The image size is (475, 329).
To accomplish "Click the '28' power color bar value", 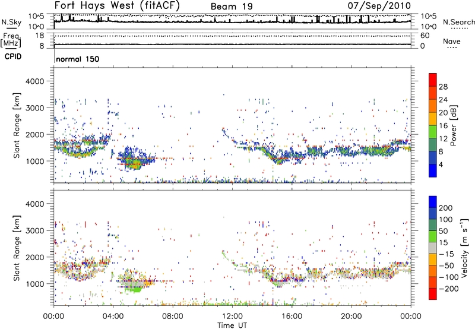I will pyautogui.click(x=443, y=87).
